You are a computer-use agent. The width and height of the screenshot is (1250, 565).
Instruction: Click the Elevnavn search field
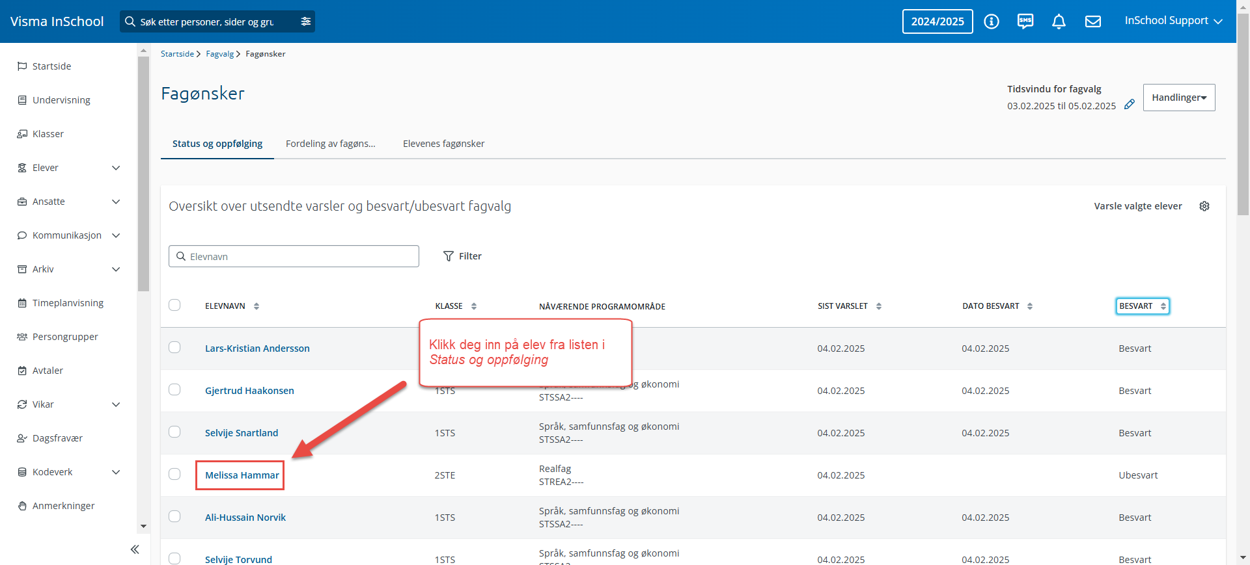point(294,256)
